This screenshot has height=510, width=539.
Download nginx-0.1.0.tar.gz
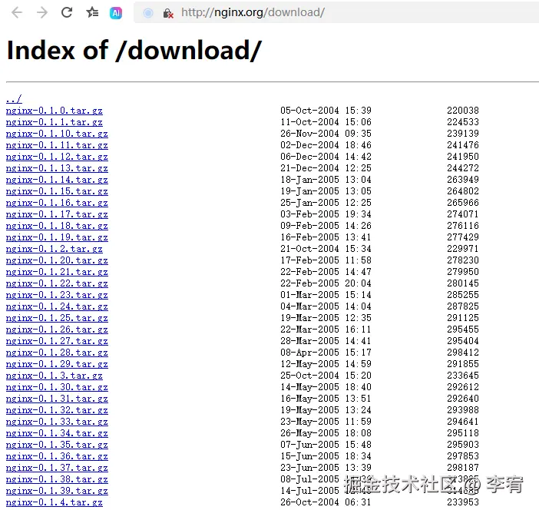click(x=55, y=111)
